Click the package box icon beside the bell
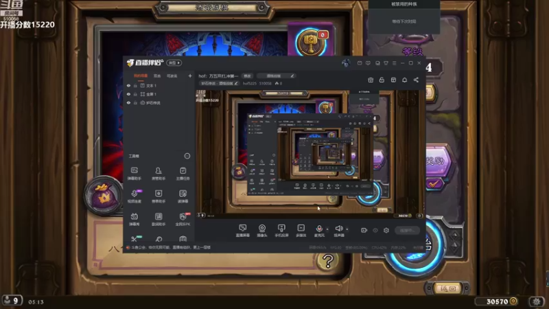Screen dimensions: 549x309 [x=393, y=80]
